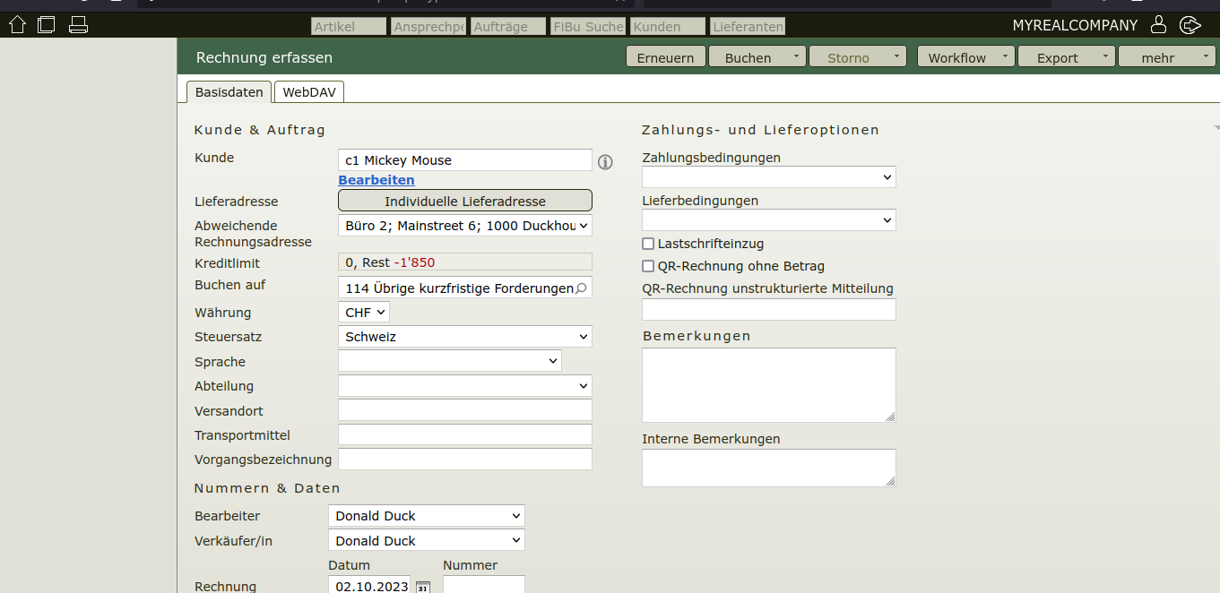Open the calendar picker for Rechnung Datum
The height and width of the screenshot is (593, 1220).
coord(423,587)
